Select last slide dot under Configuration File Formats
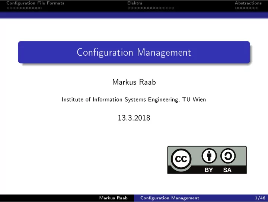268x202 pixels. (x=40, y=8)
